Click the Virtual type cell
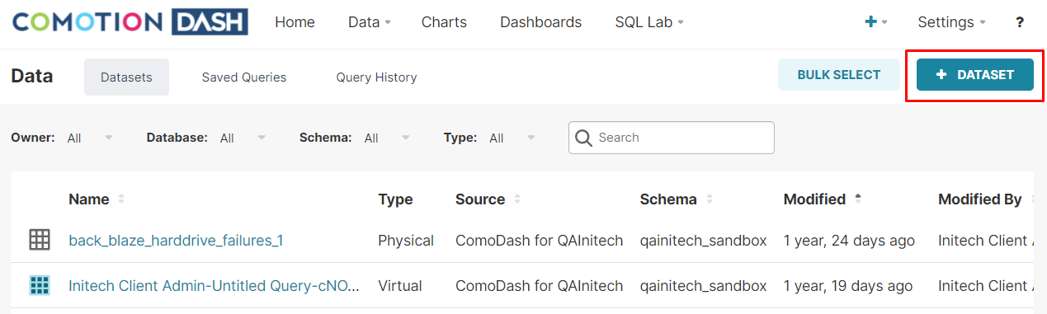 coord(400,286)
